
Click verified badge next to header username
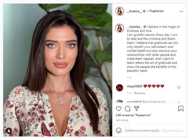pyautogui.click(x=144, y=11)
